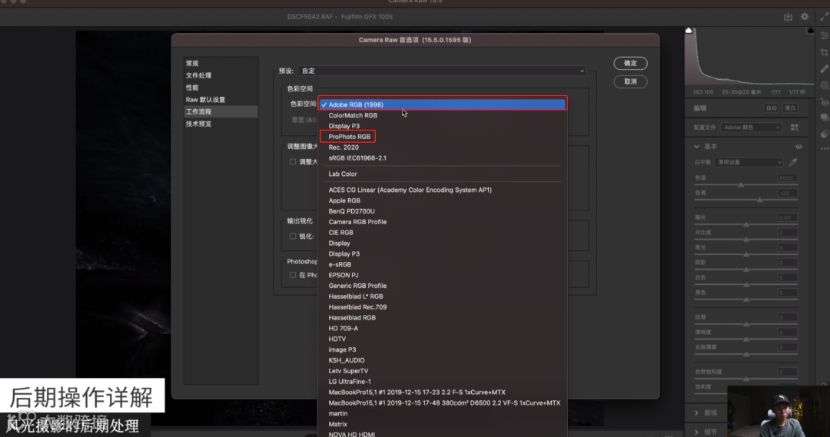Expand the 细节 panel section

[x=696, y=432]
